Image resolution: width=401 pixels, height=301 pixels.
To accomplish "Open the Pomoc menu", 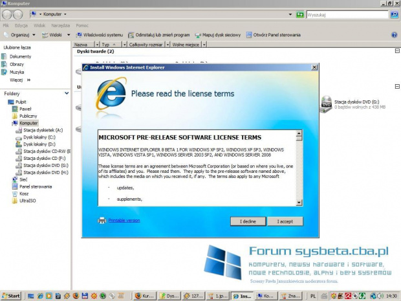I will [82, 26].
